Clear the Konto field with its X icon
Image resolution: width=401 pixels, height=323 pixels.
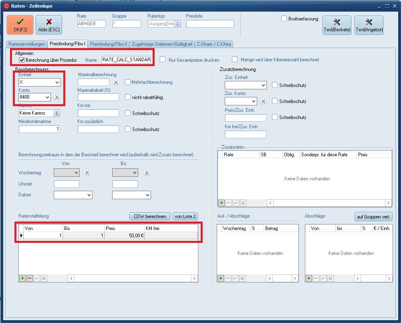pos(57,97)
